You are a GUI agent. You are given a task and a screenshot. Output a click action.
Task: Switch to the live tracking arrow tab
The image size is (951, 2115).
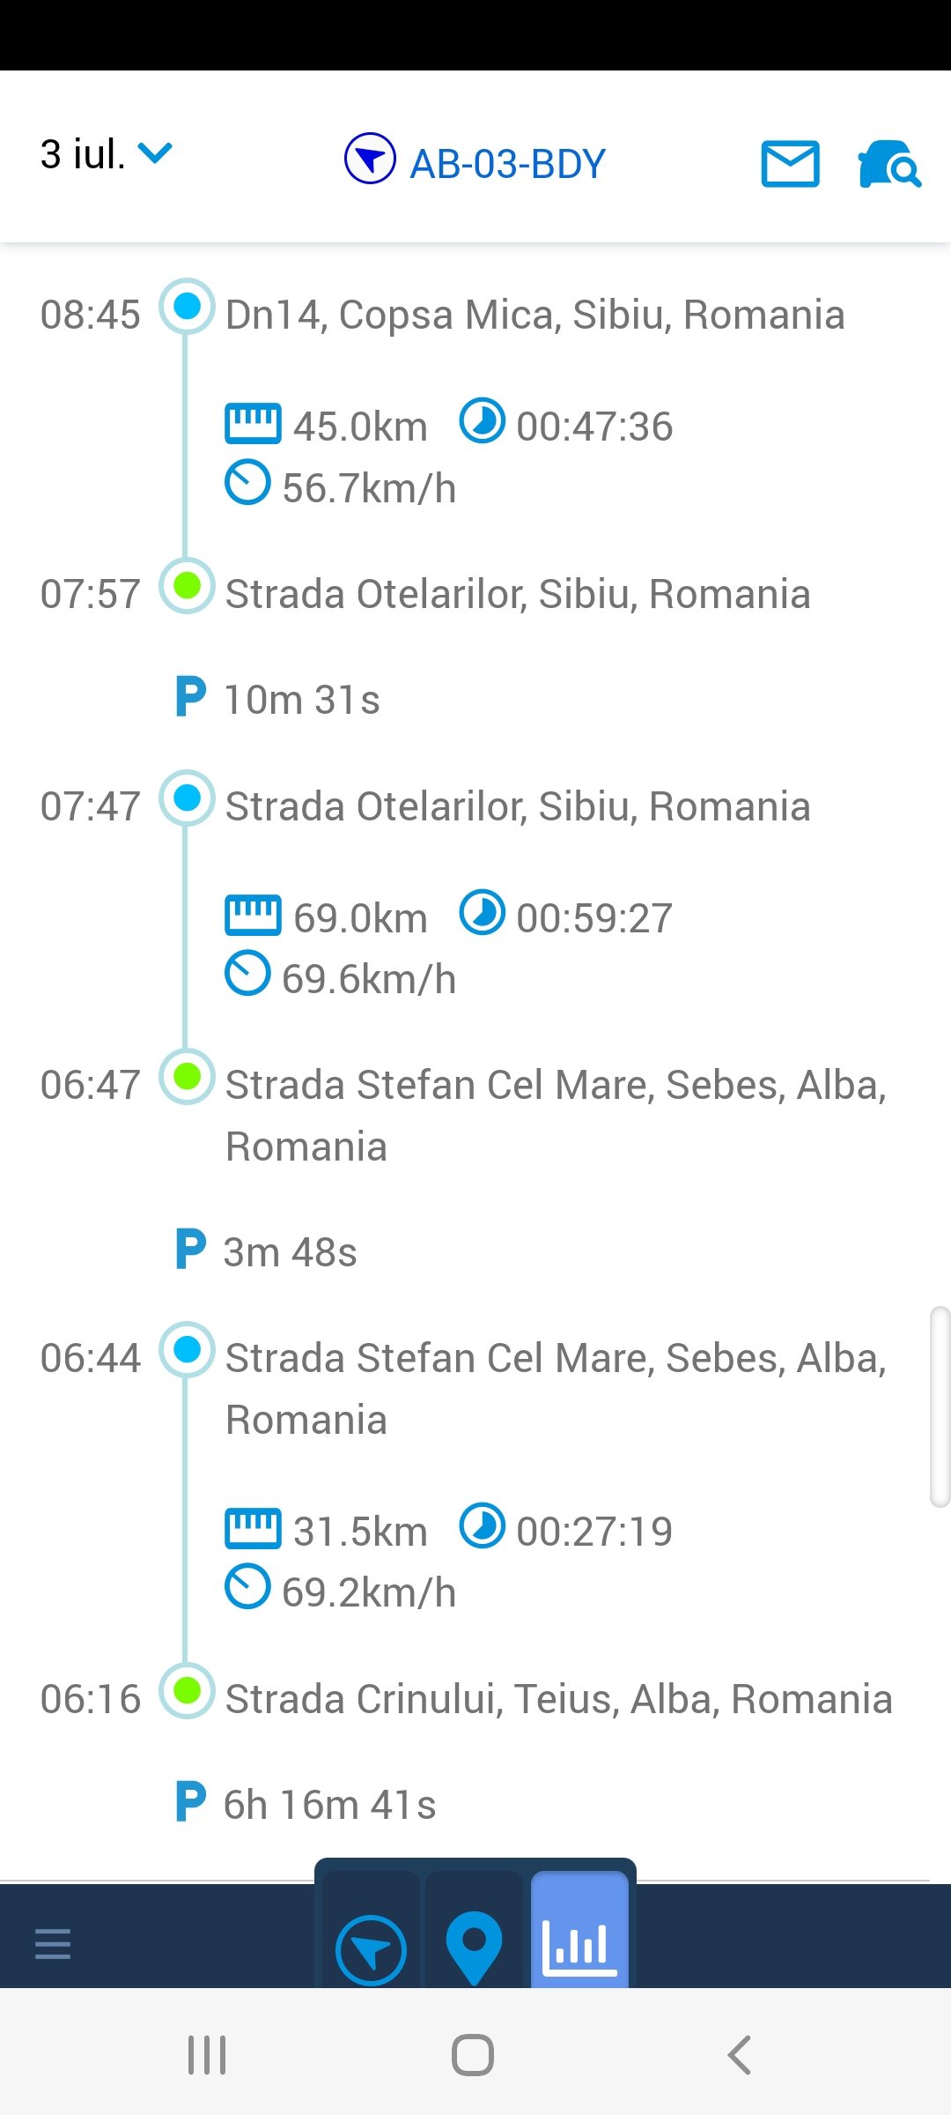coord(371,1949)
